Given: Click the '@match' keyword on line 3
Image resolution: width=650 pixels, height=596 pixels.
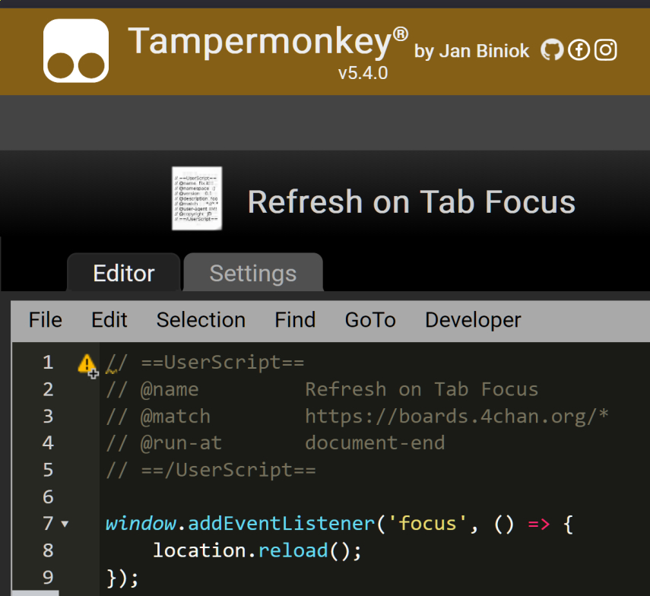Looking at the screenshot, I should pyautogui.click(x=176, y=416).
